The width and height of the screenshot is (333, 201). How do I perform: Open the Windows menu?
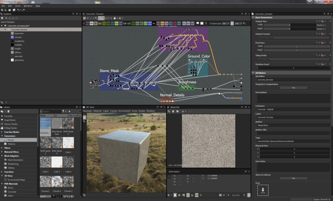pyautogui.click(x=28, y=6)
